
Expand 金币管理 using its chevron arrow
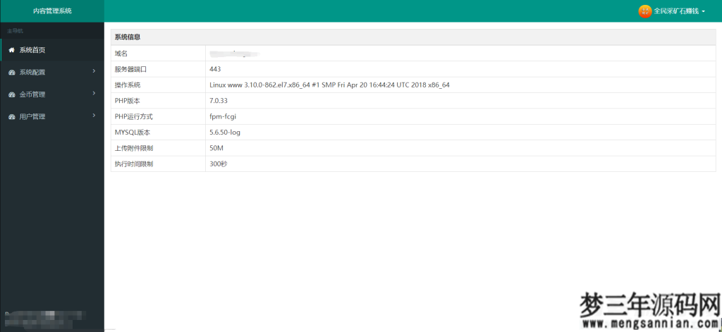coord(94,93)
